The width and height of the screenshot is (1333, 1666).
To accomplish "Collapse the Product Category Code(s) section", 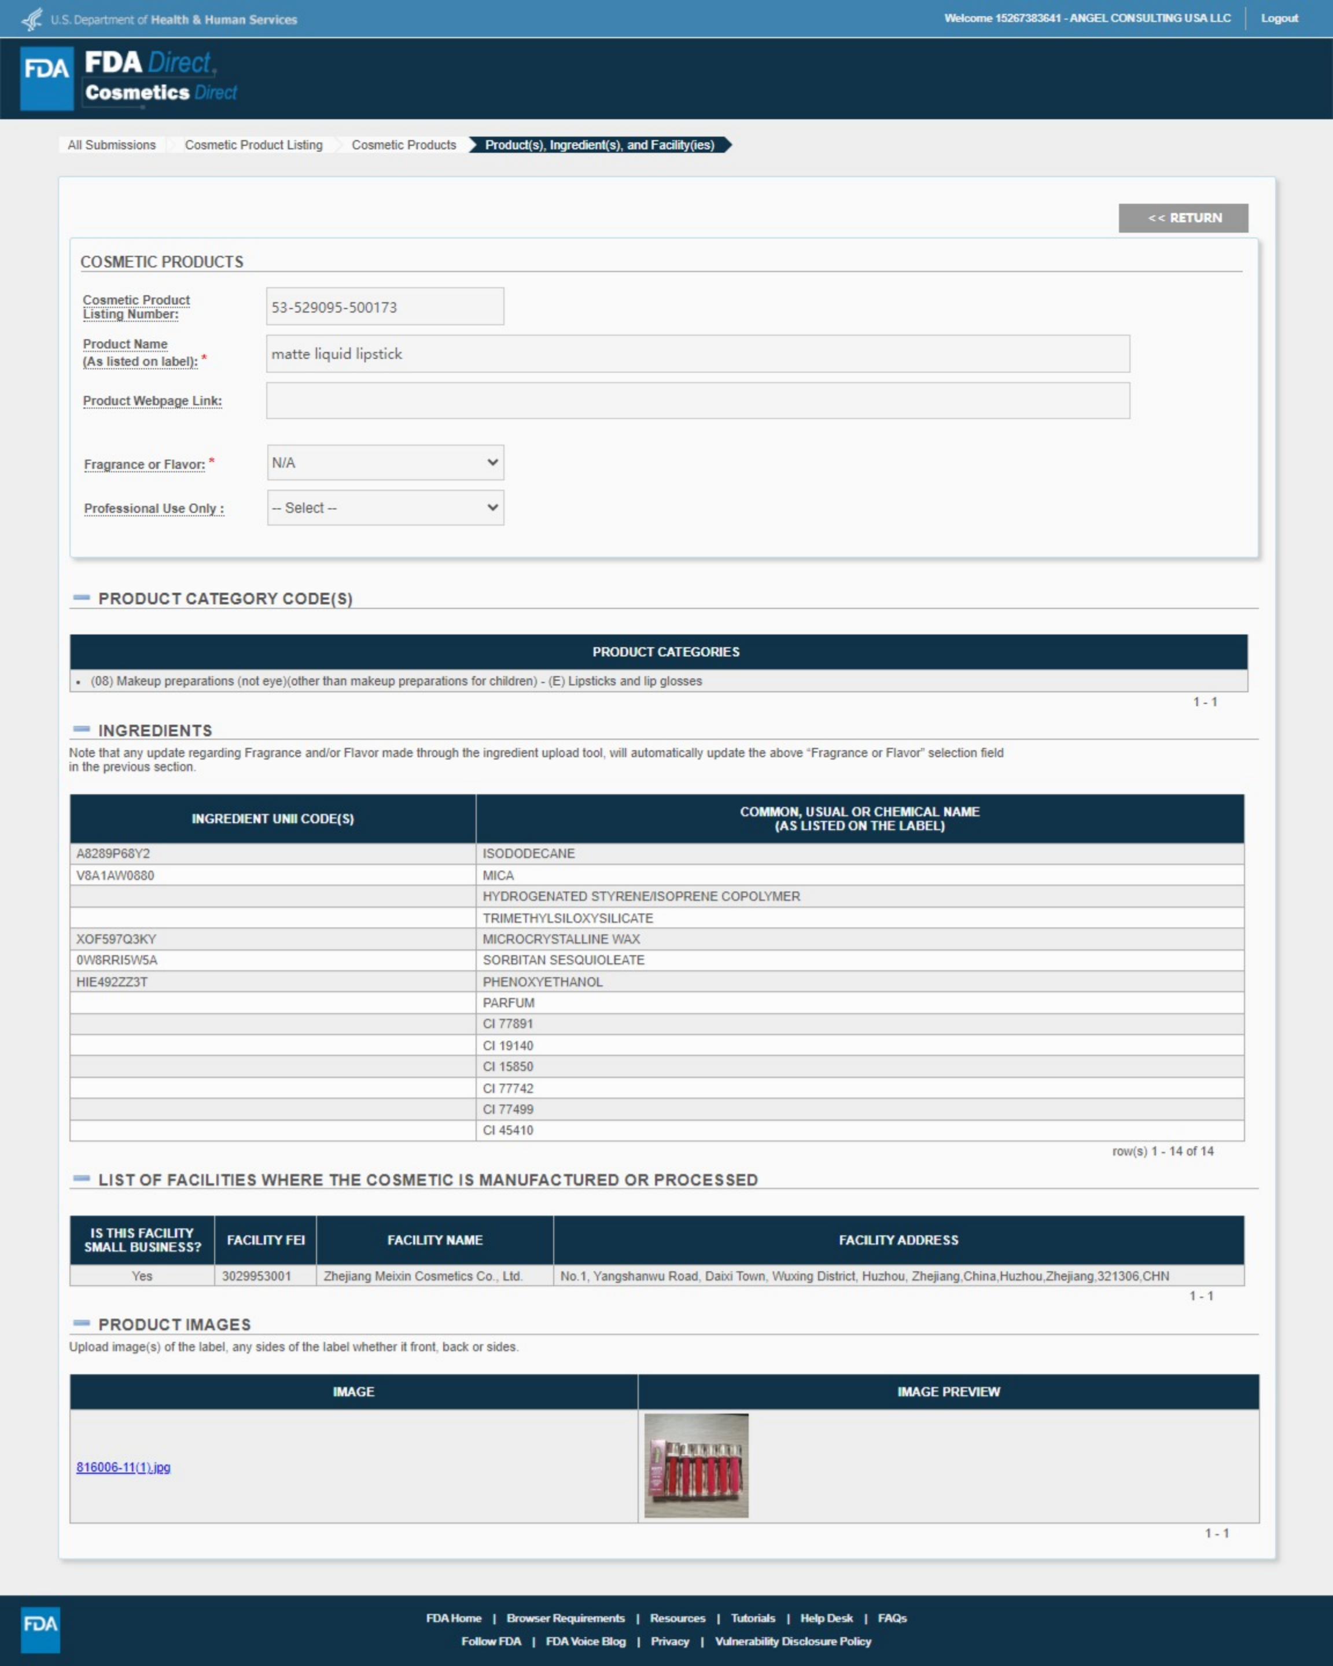I will 81,598.
